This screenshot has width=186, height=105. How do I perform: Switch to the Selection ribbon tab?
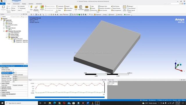(x=31, y=4)
